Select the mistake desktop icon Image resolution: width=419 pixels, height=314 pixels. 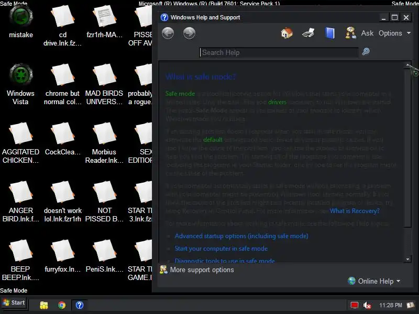(21, 22)
